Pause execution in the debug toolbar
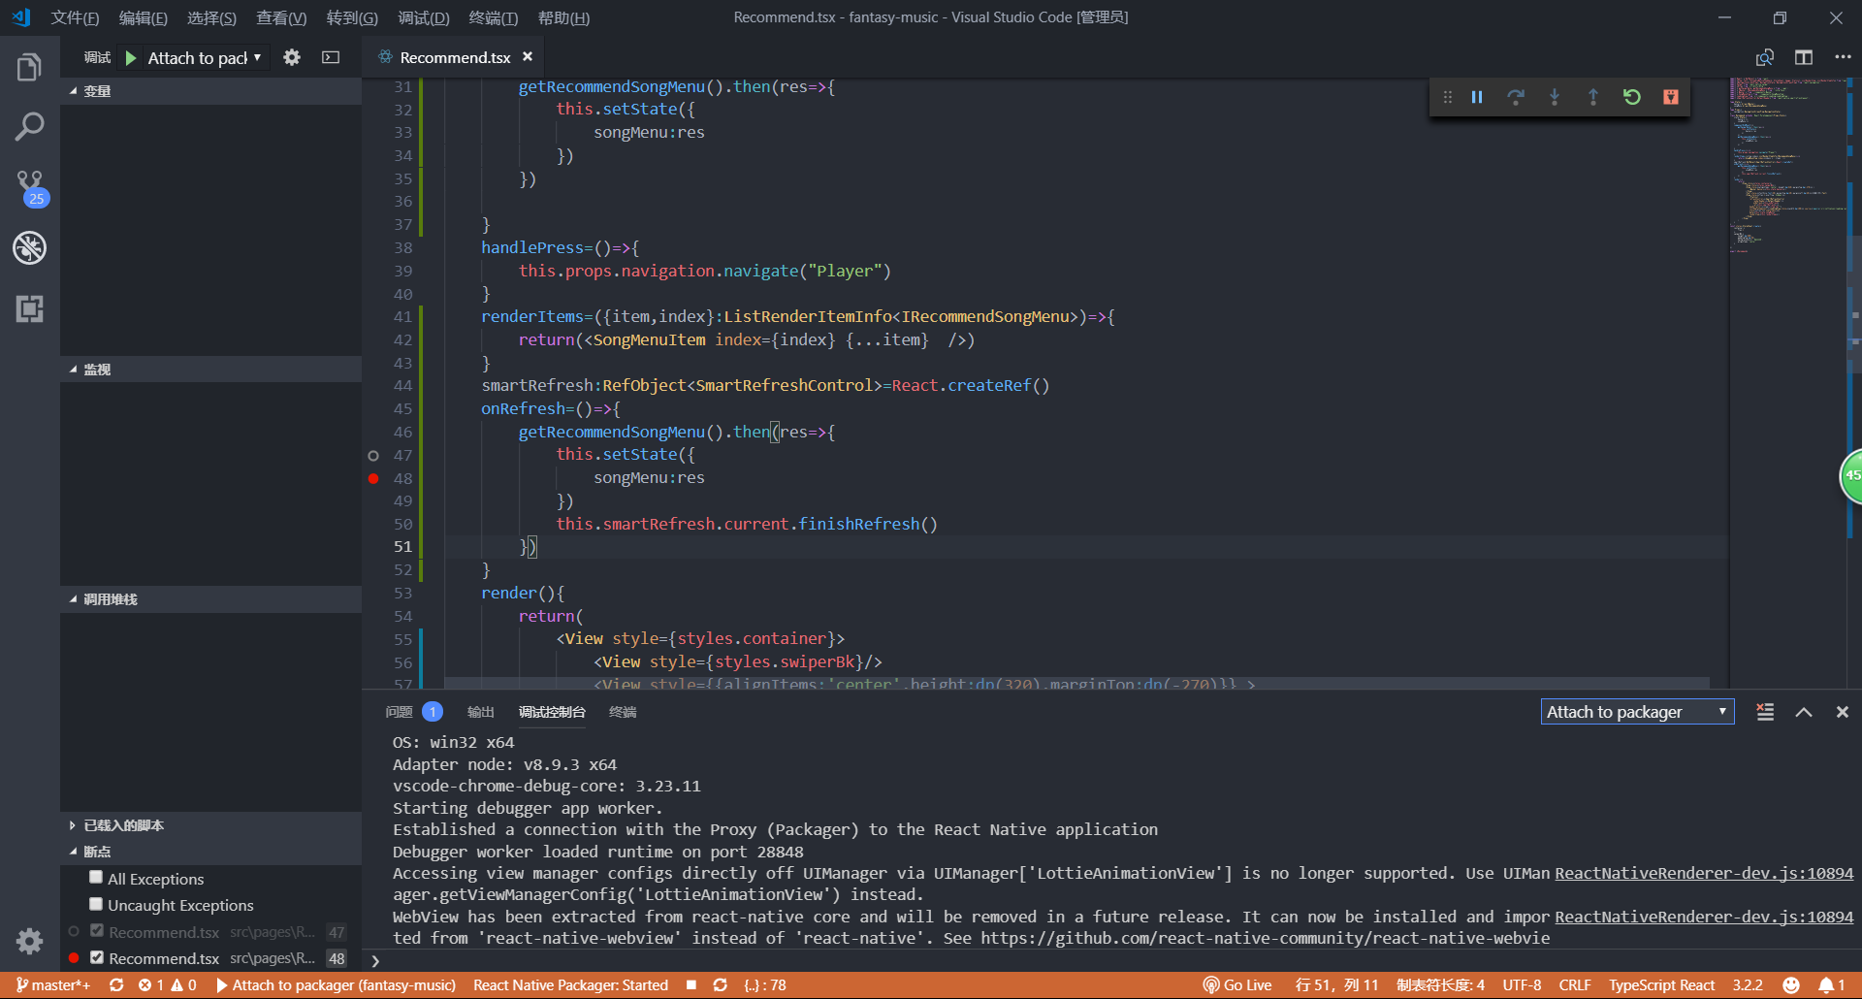Screen dimensions: 1862x999 (1477, 96)
